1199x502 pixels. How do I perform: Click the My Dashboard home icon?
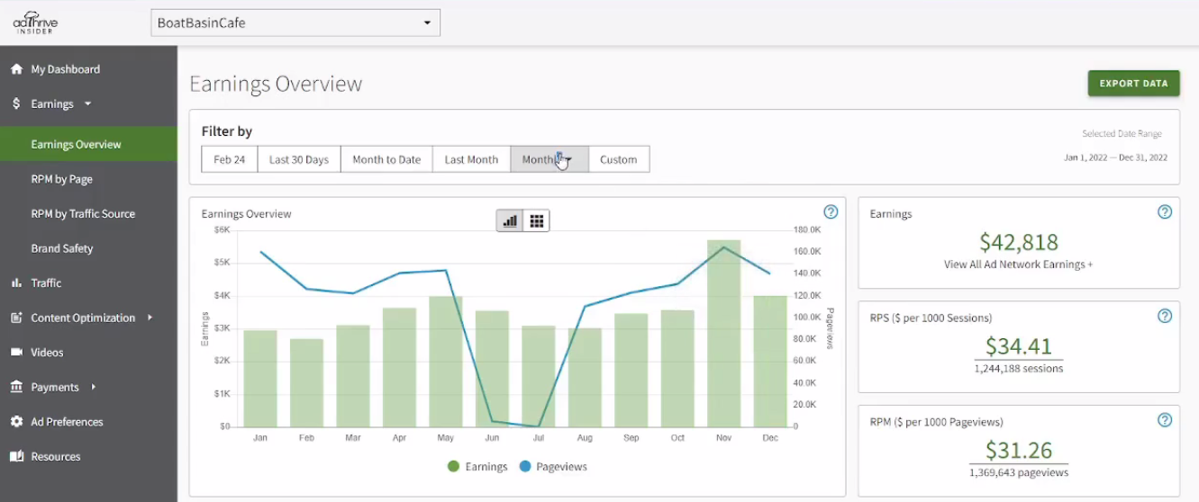16,69
